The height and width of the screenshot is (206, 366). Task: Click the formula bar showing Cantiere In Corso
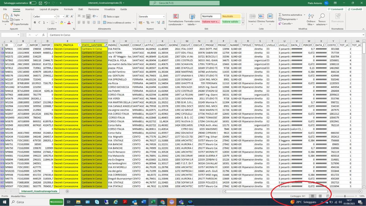[183, 35]
